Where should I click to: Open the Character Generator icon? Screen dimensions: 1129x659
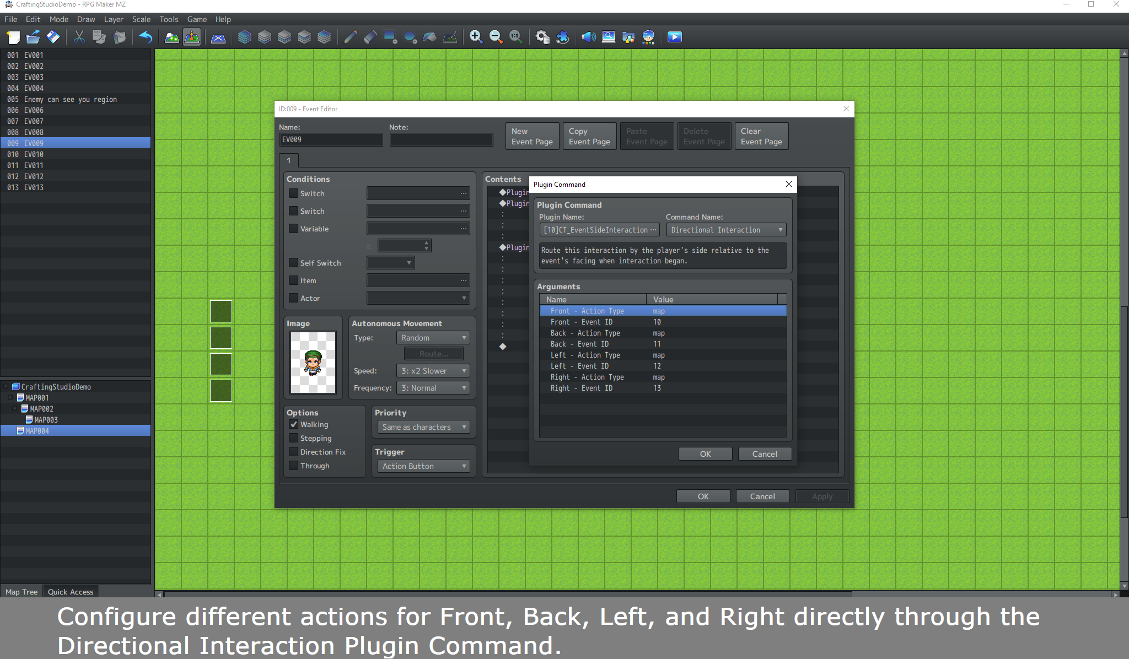[x=648, y=37]
